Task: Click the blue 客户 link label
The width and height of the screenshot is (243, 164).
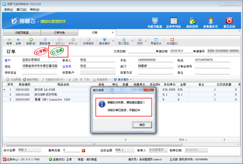Action: coord(7,60)
